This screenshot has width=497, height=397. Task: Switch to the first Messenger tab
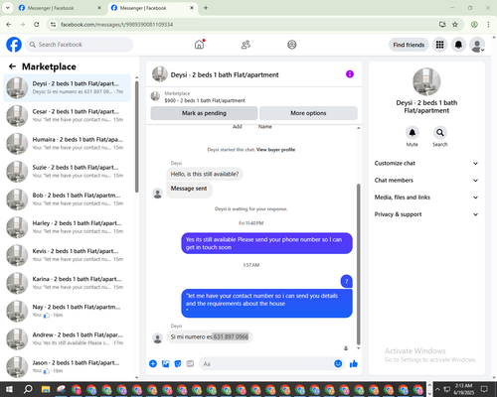coord(60,8)
